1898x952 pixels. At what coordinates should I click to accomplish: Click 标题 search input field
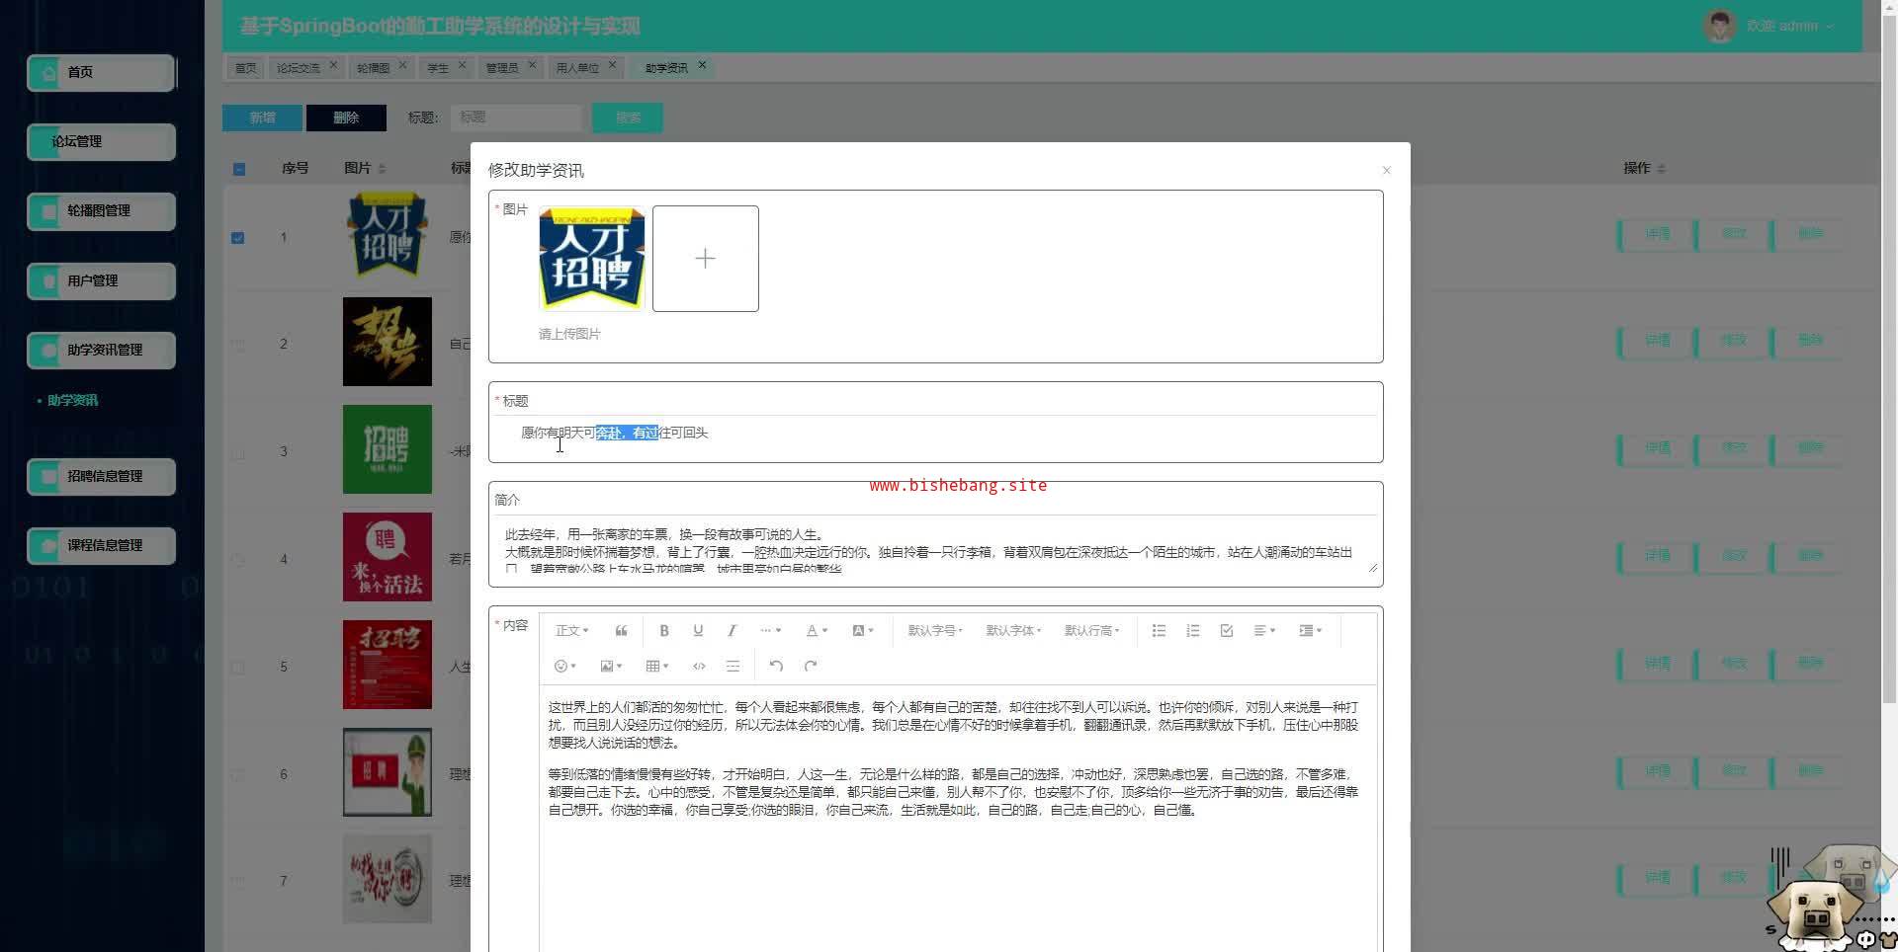[516, 118]
